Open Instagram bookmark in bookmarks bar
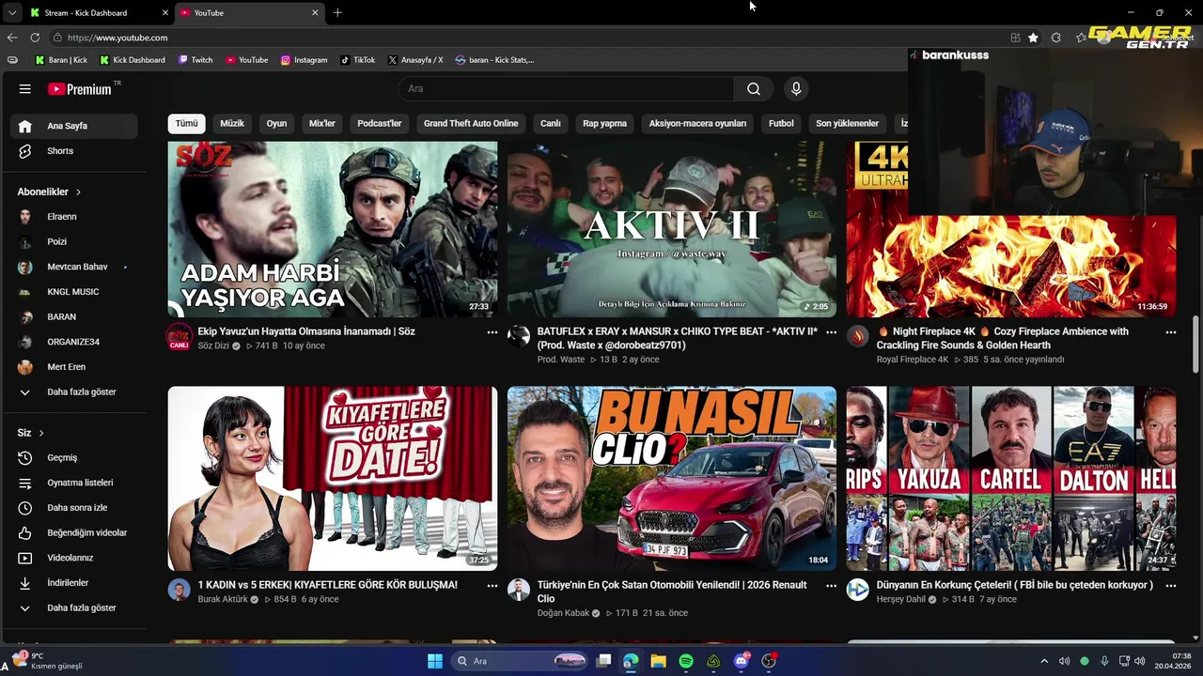 coord(304,60)
